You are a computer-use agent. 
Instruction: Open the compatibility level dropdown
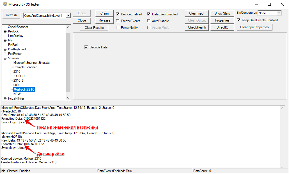(x=68, y=16)
